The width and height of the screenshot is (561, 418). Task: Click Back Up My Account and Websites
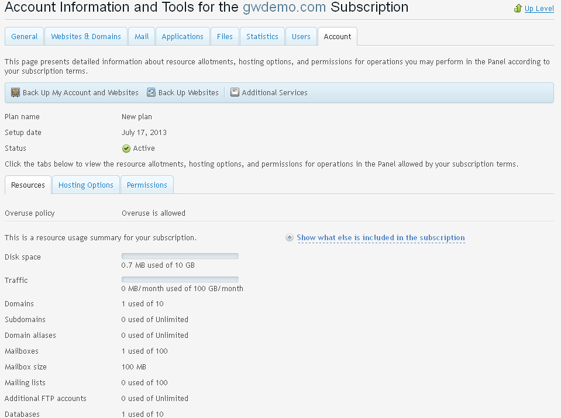click(81, 92)
